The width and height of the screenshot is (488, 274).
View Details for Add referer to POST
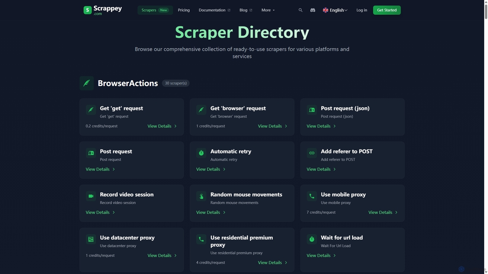[x=321, y=169]
